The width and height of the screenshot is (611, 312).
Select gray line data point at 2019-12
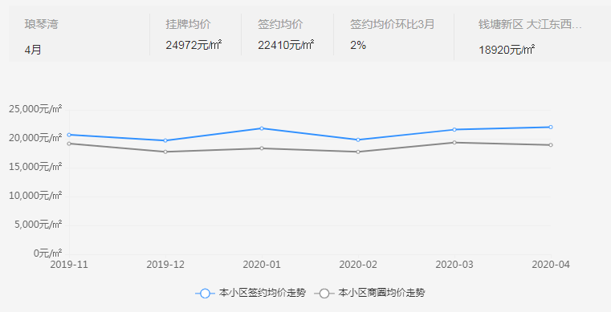click(x=165, y=152)
